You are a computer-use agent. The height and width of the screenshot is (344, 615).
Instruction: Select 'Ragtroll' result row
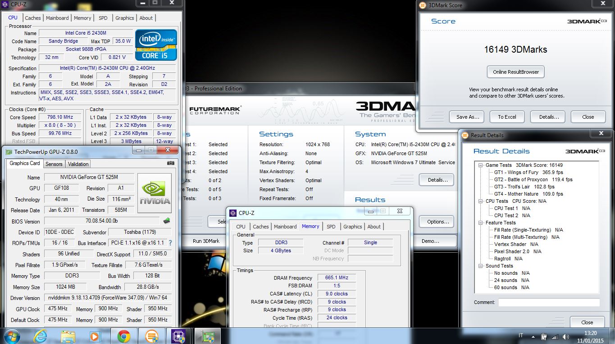(508, 259)
